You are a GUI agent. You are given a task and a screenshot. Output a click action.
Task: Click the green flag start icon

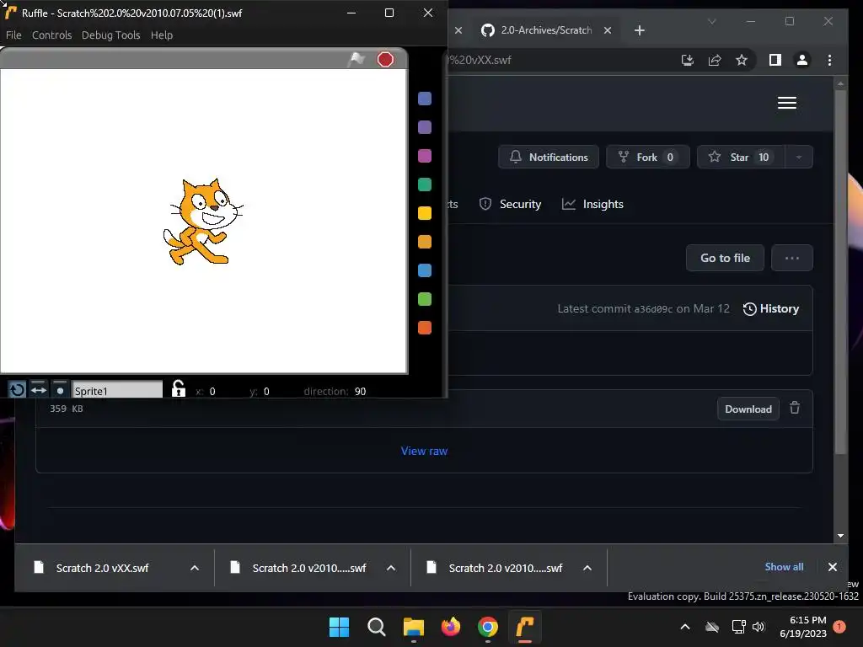click(356, 58)
